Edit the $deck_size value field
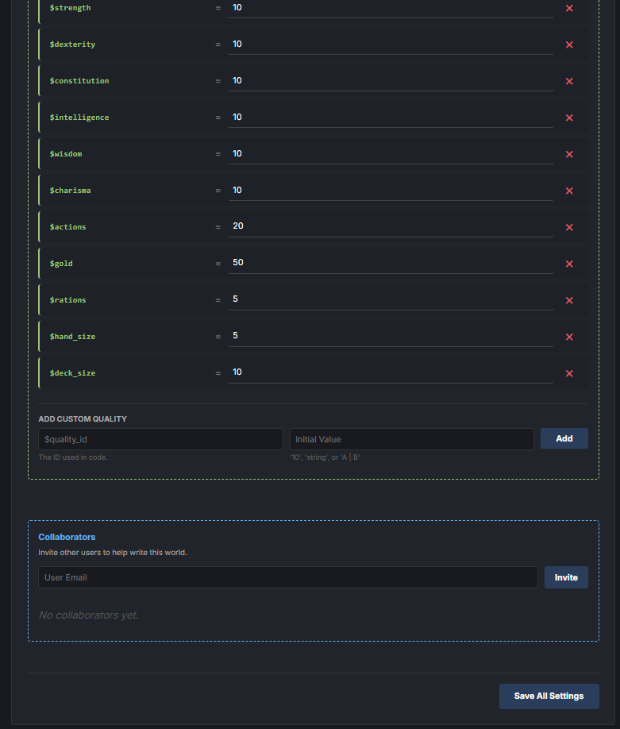 (390, 372)
